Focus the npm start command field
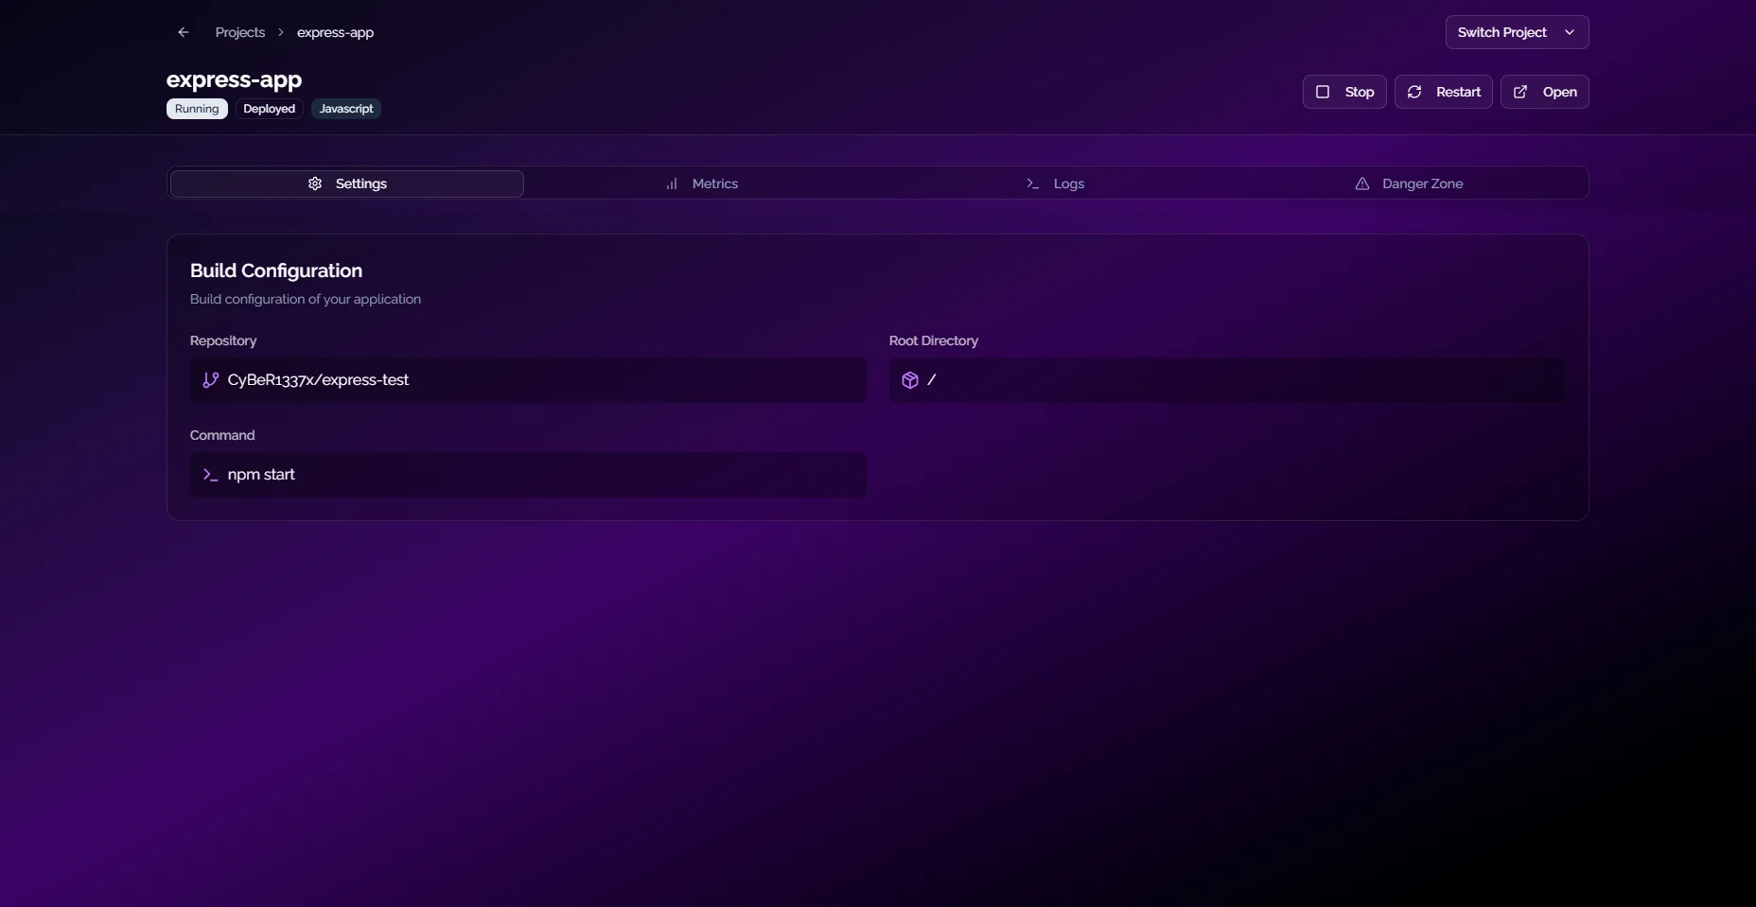This screenshot has width=1756, height=907. pos(528,475)
